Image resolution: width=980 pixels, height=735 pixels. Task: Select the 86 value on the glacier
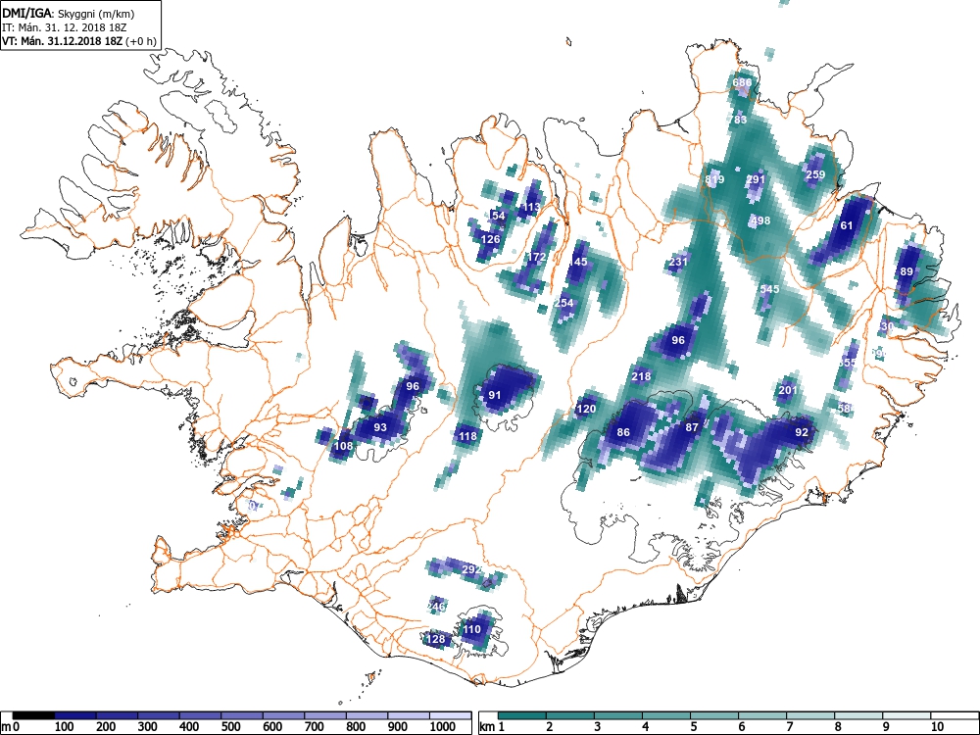tap(623, 432)
